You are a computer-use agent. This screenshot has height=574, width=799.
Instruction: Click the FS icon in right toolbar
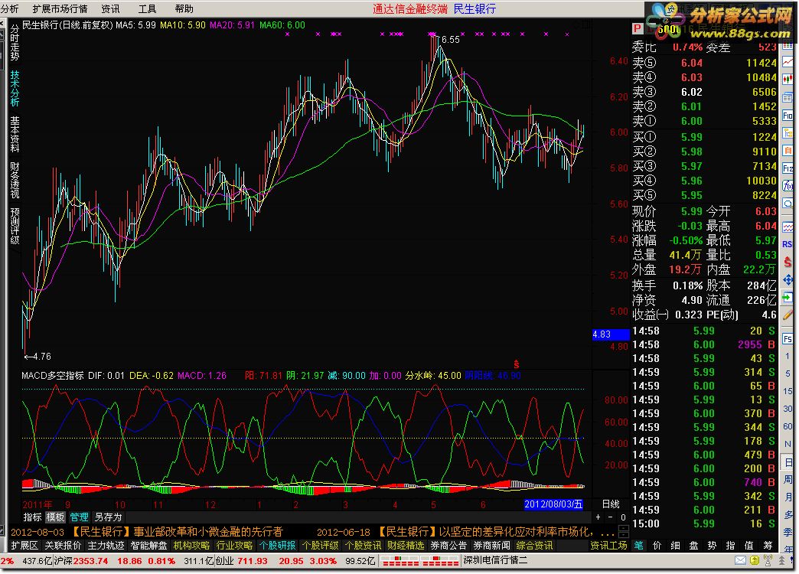click(788, 339)
